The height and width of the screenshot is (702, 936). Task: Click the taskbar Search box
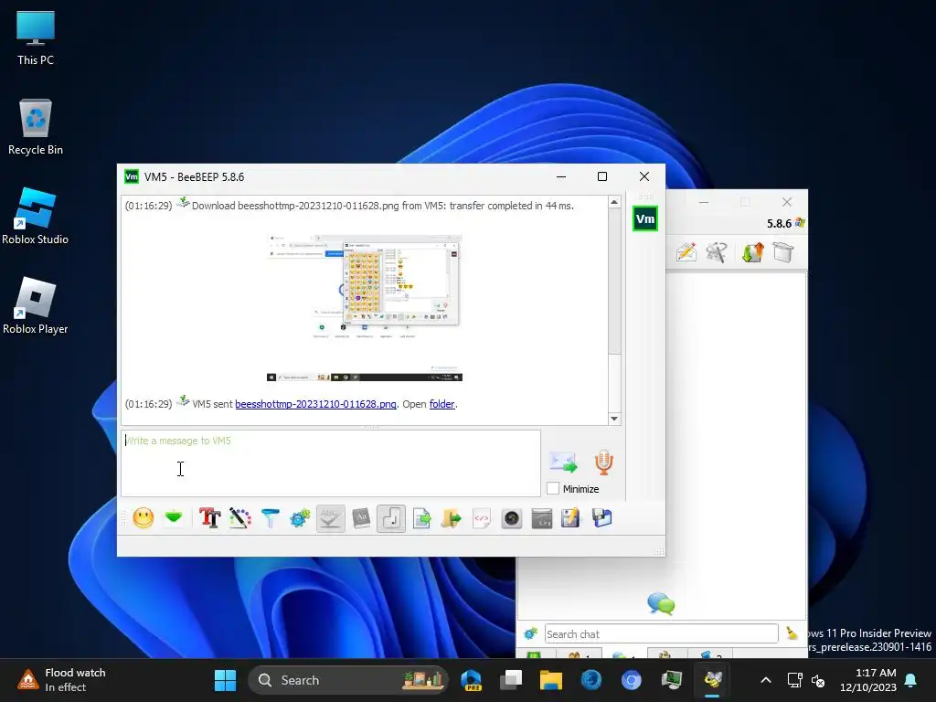click(348, 680)
